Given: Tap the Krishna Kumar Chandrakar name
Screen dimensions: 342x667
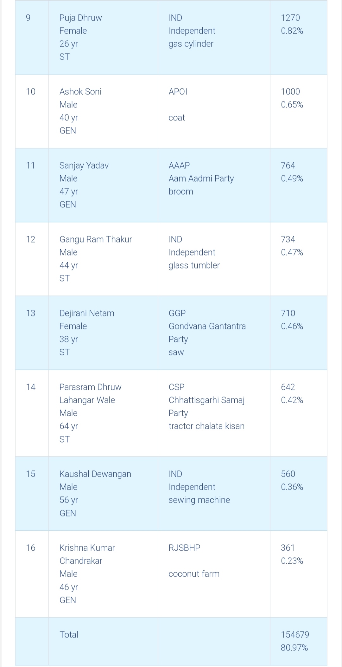Looking at the screenshot, I should (87, 554).
